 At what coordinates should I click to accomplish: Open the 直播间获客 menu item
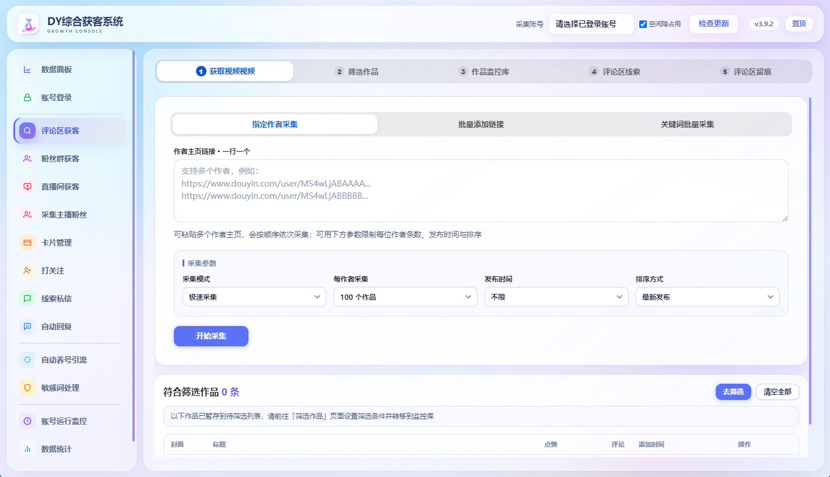pyautogui.click(x=69, y=187)
